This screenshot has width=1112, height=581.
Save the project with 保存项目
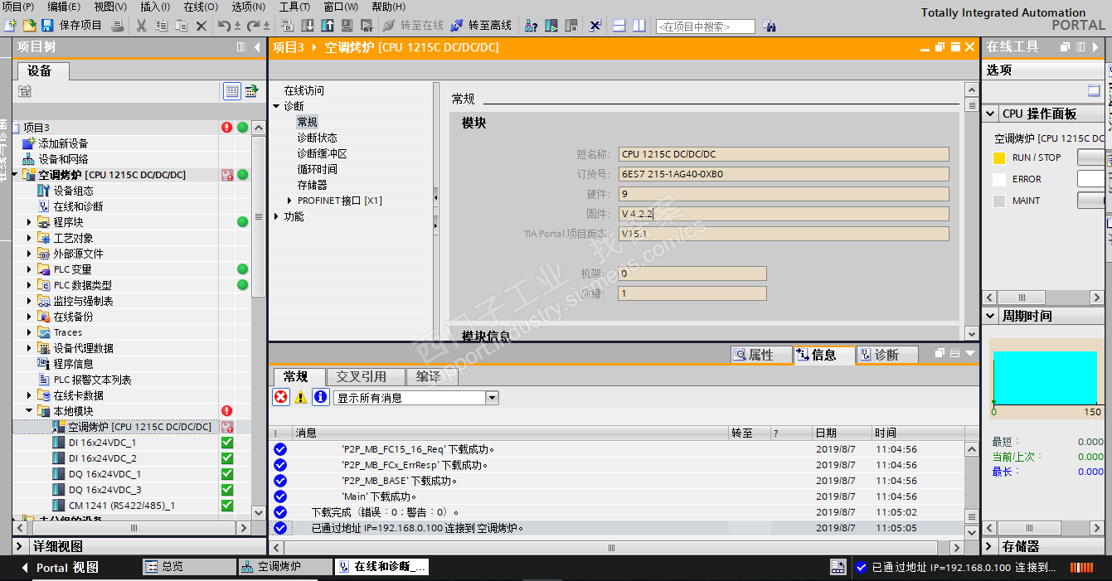[71, 26]
